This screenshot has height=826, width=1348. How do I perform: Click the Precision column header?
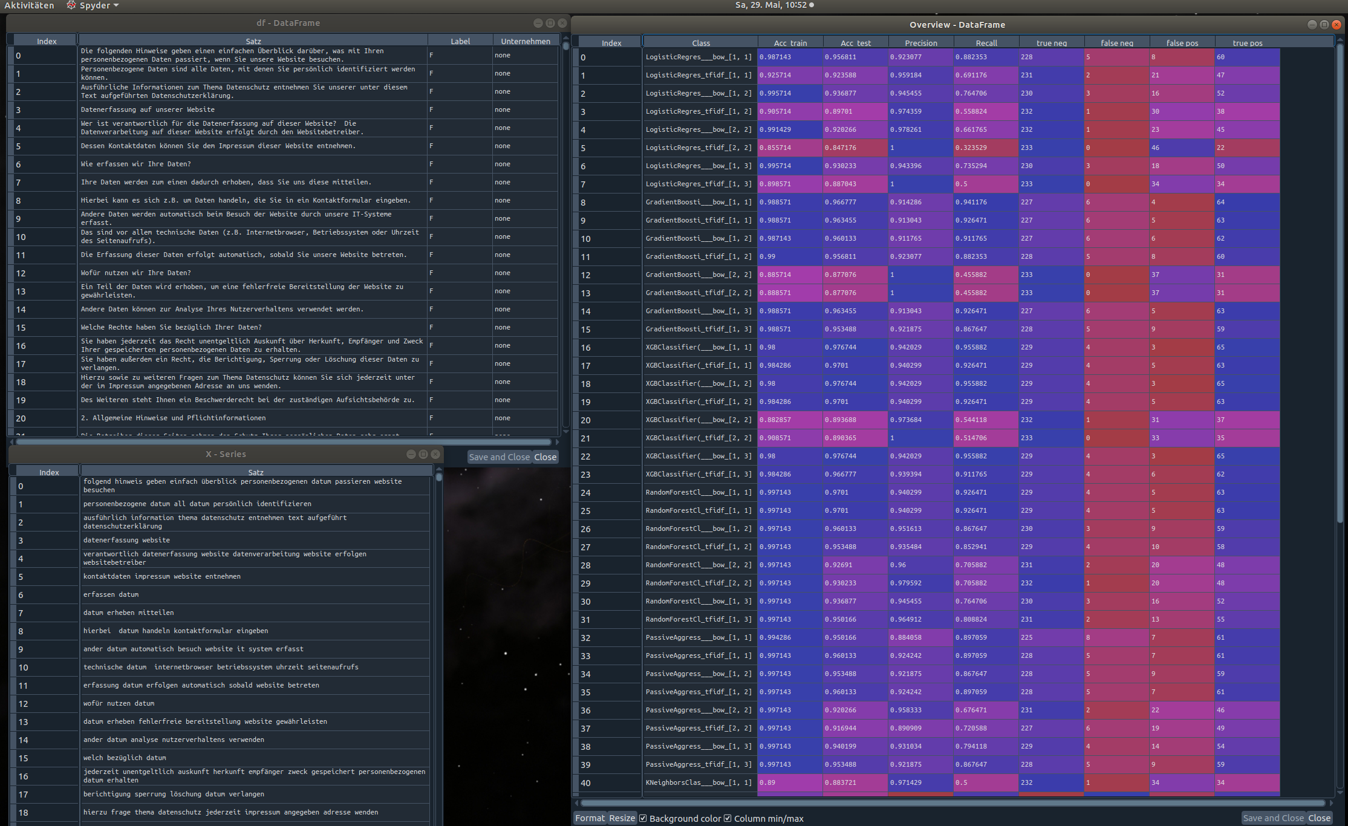[x=920, y=43]
